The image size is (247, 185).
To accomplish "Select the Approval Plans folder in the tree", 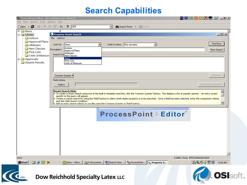I will pos(37,42).
